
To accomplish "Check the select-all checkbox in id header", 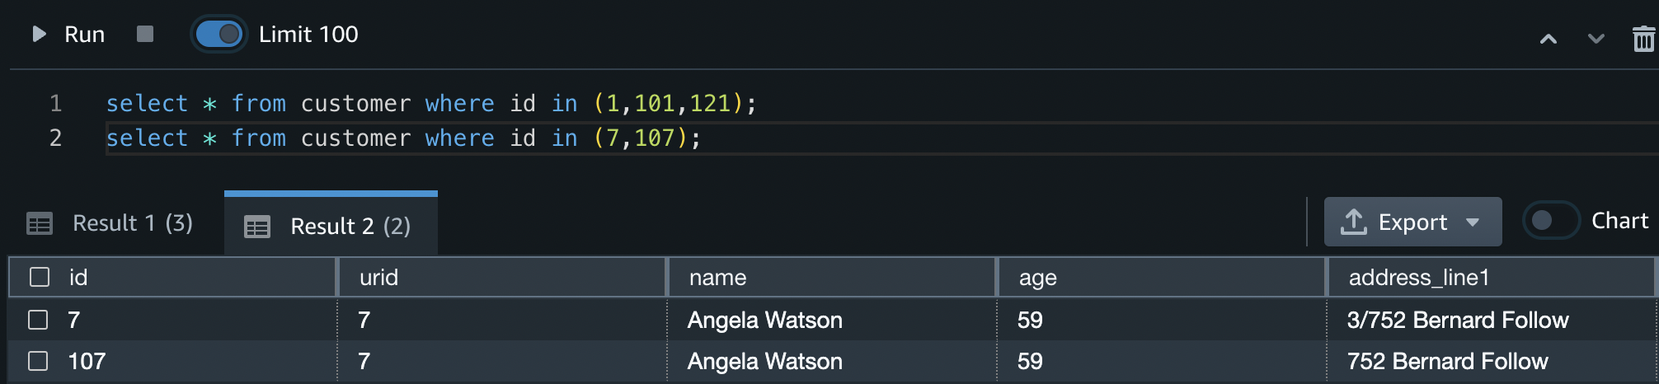I will (x=40, y=277).
